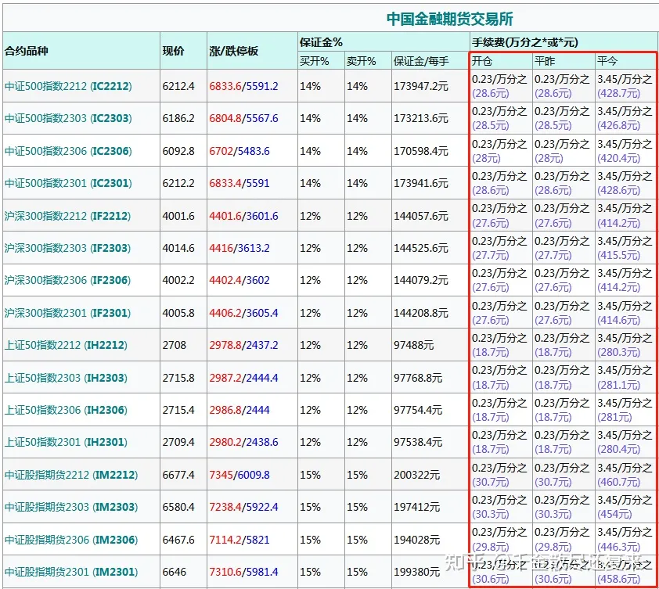Click the limit value 7114.2/5821

point(239,540)
